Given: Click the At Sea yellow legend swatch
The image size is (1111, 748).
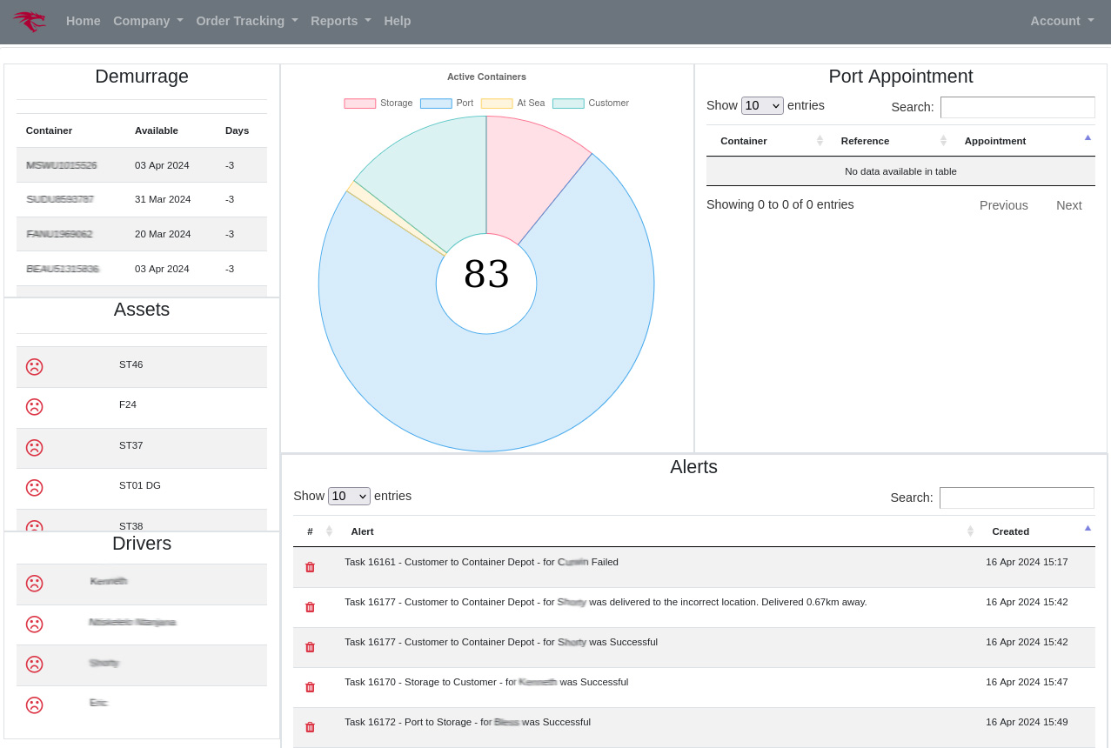Looking at the screenshot, I should (497, 103).
